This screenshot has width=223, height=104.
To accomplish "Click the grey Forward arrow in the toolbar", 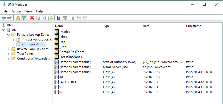I will pyautogui.click(x=10, y=18).
